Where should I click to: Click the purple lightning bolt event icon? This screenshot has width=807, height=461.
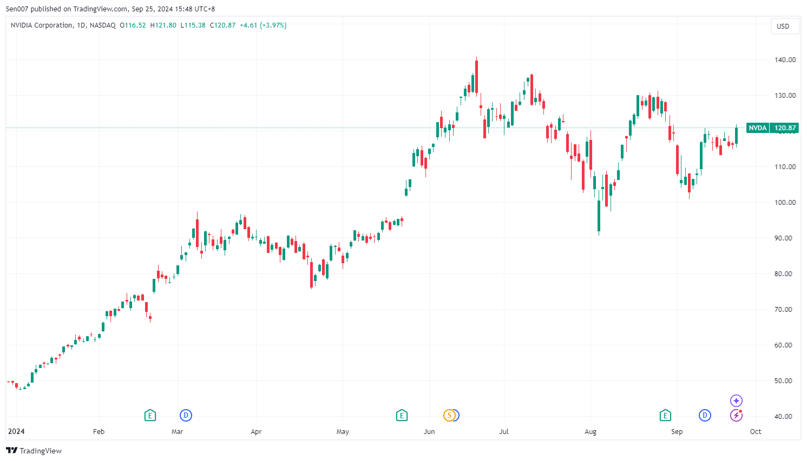point(736,415)
